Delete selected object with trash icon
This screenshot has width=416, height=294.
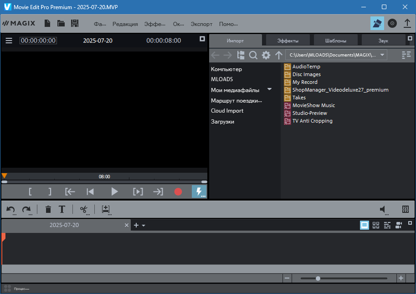pos(48,209)
